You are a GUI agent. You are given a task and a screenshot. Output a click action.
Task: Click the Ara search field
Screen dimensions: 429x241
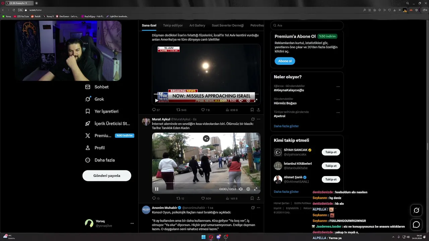pos(307,25)
